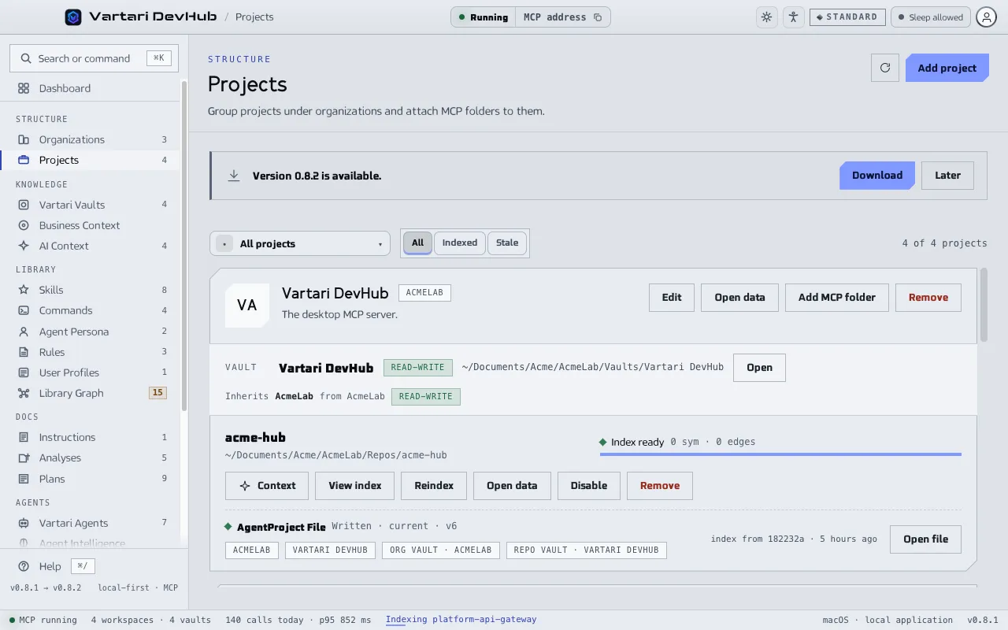1008x630 pixels.
Task: Open the All projects dropdown
Action: tap(300, 243)
